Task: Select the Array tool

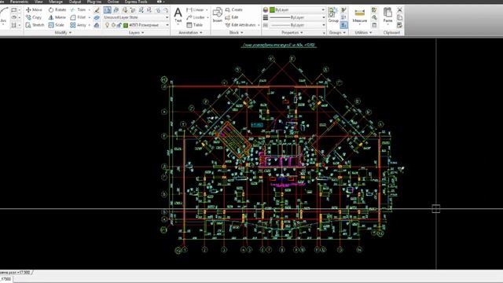Action: (79, 25)
